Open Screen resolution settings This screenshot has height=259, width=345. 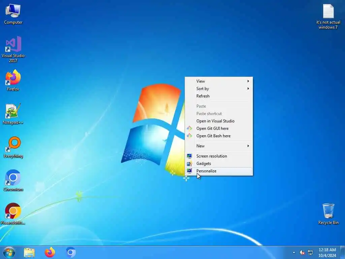(x=219, y=156)
